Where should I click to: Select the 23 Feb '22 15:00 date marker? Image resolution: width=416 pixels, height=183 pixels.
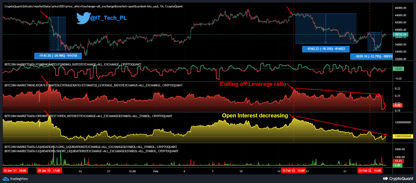(370, 171)
